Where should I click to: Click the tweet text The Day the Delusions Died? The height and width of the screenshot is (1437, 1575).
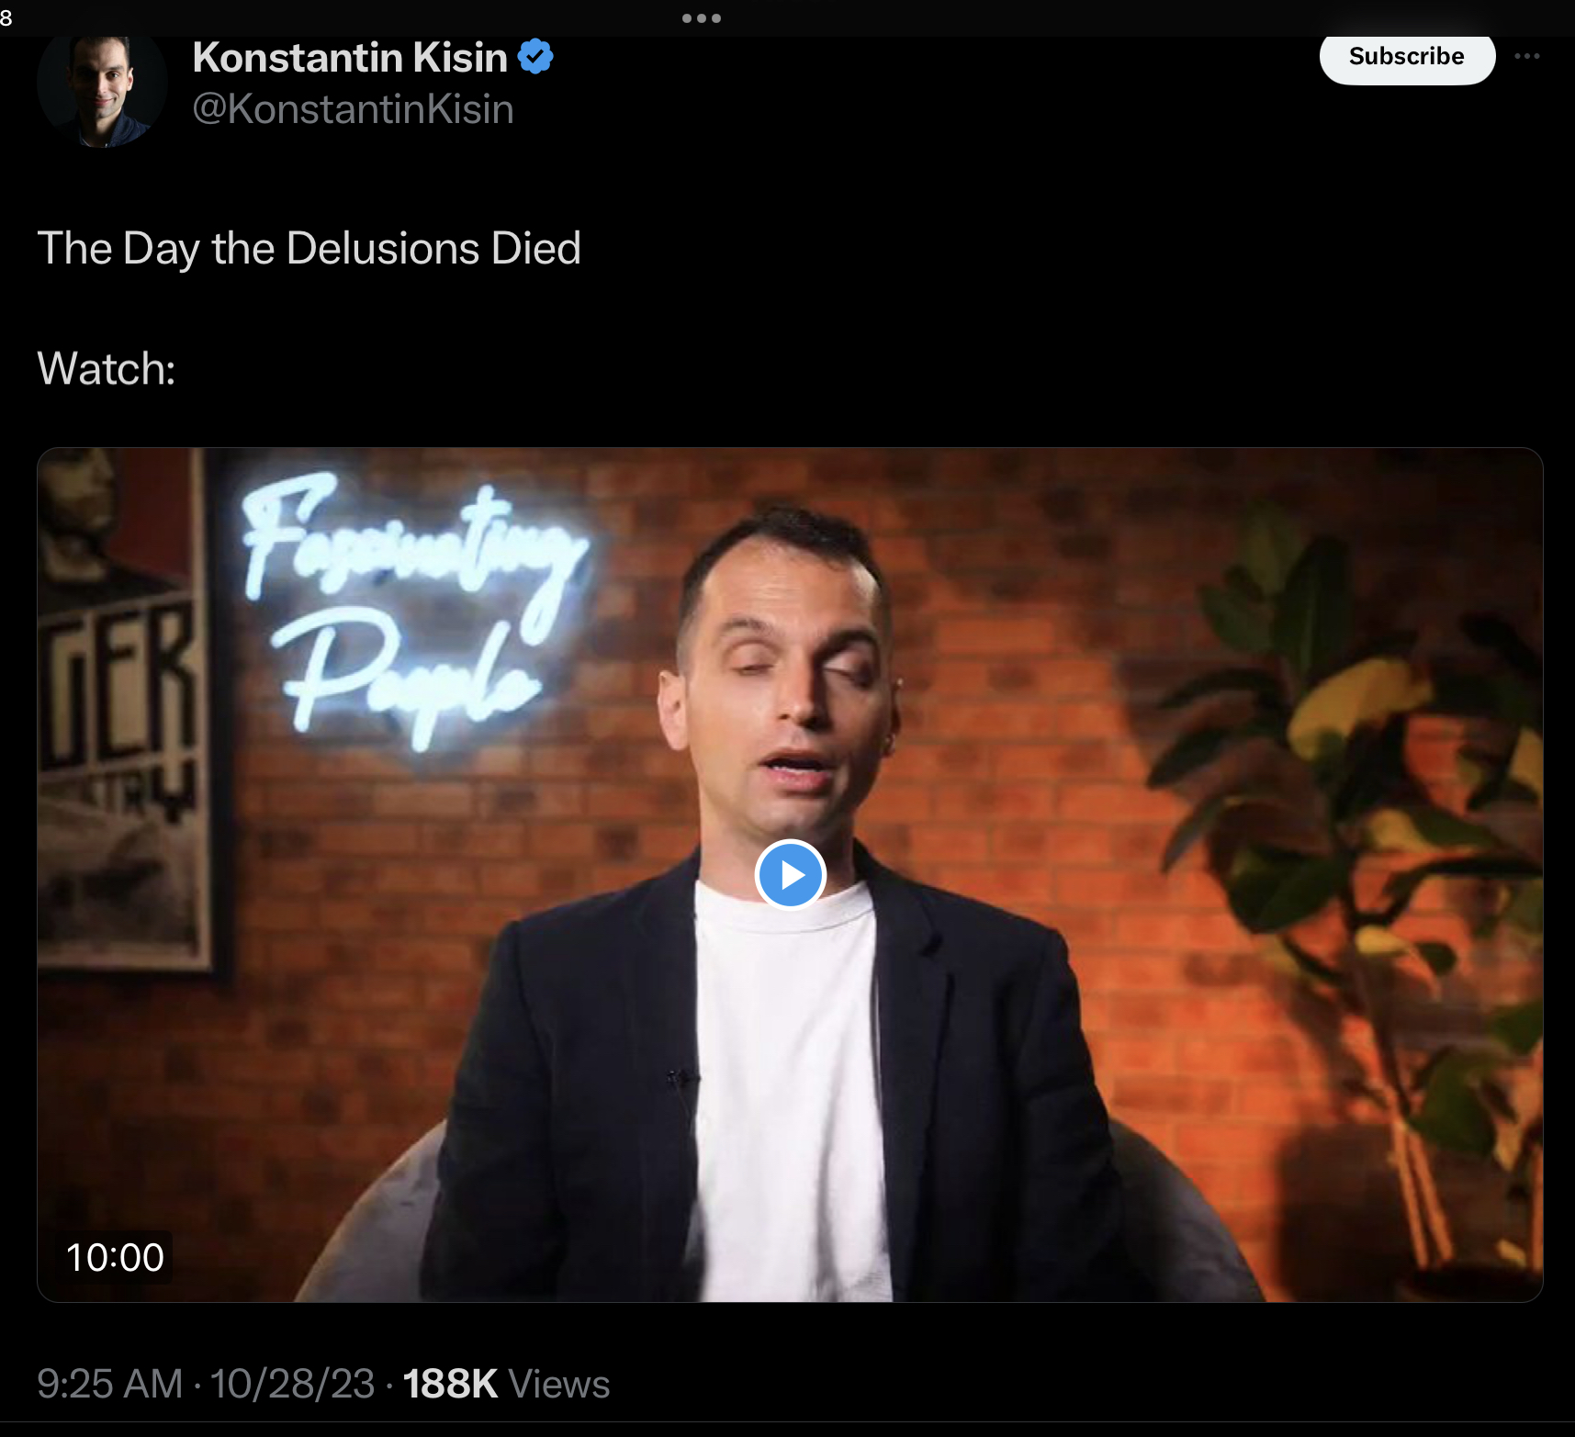click(309, 248)
